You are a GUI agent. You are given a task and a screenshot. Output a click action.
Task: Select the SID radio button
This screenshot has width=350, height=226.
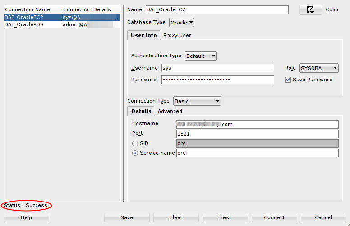coord(135,143)
